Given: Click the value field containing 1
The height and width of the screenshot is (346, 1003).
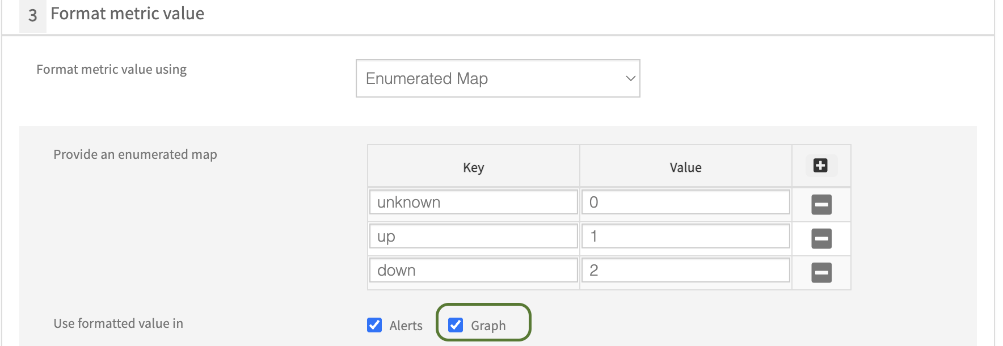Looking at the screenshot, I should [685, 237].
